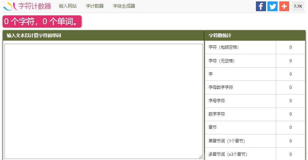Image resolution: width=308 pixels, height=160 pixels.
Task: Click the count value in 字 row
Action: tap(291, 74)
